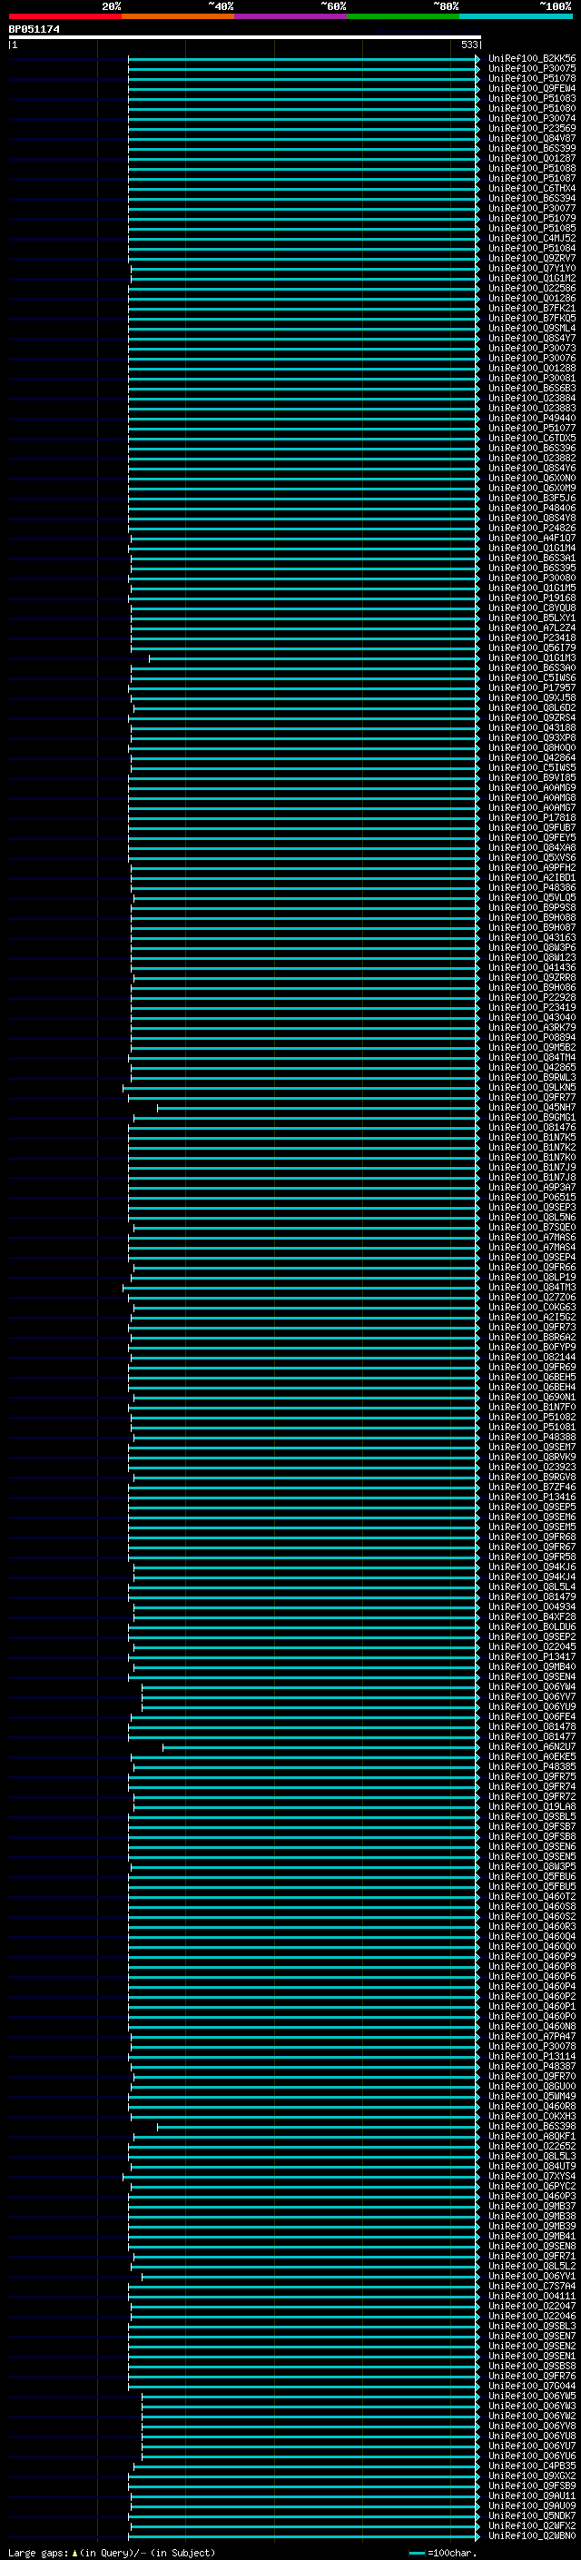Click the shortened alignment bar for UniRef100_A6N2U7
This screenshot has width=581, height=2560.
[x=320, y=1747]
